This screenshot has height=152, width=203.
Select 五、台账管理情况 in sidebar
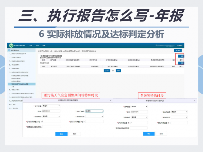pos(14,68)
